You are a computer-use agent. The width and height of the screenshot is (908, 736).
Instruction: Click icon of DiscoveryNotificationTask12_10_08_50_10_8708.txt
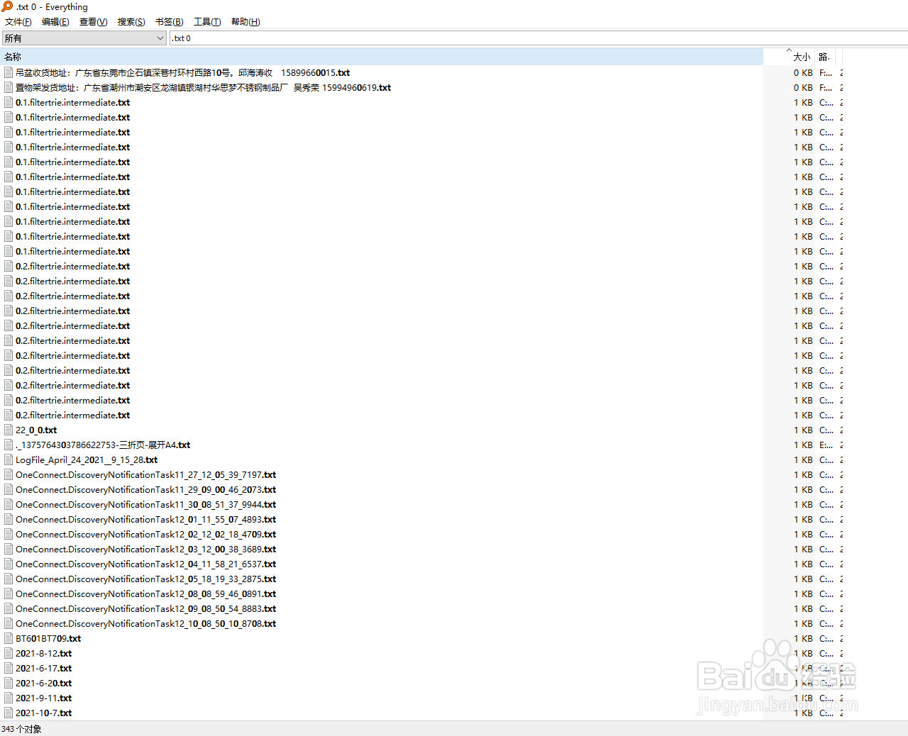(9, 624)
